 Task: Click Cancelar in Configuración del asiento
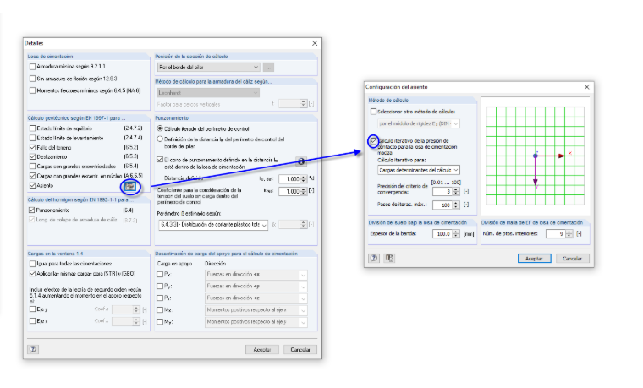(572, 259)
